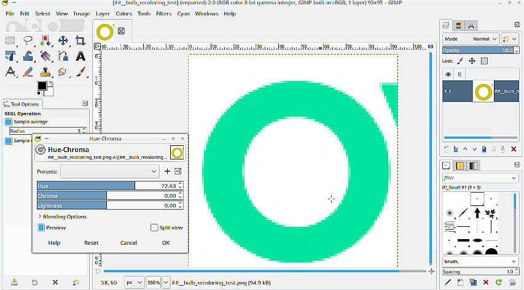Screen dimensions: 524x290
Task: Toggle the Preview checkbox
Action: (x=42, y=227)
